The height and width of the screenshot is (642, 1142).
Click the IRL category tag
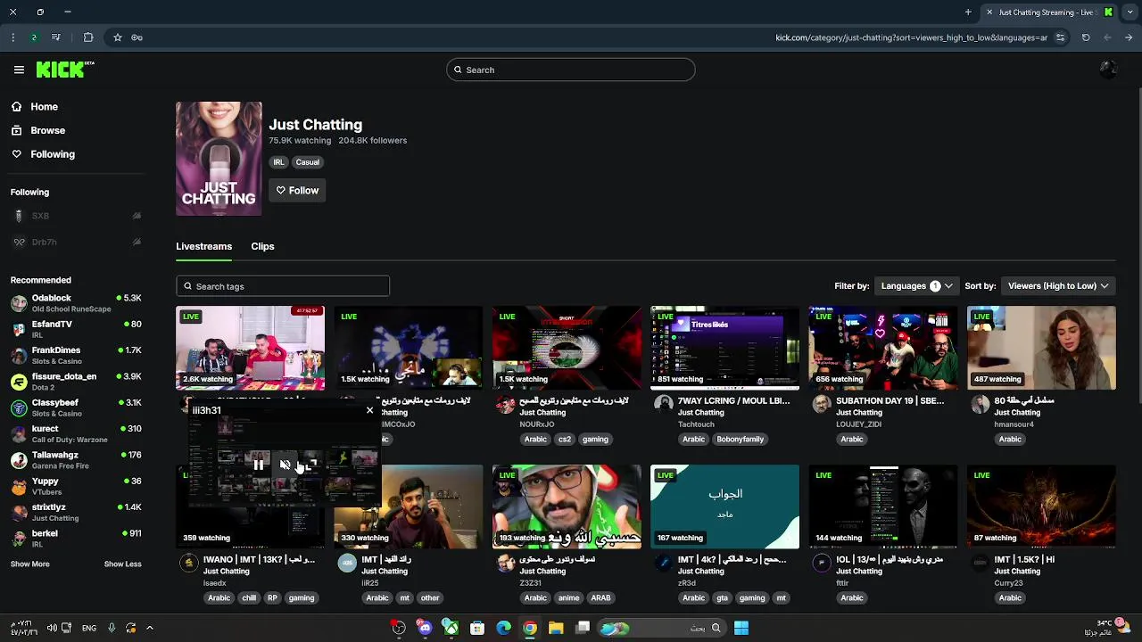coord(278,162)
